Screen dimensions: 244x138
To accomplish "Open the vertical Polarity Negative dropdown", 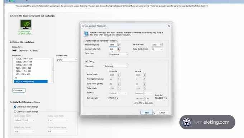I will pos(144,93).
